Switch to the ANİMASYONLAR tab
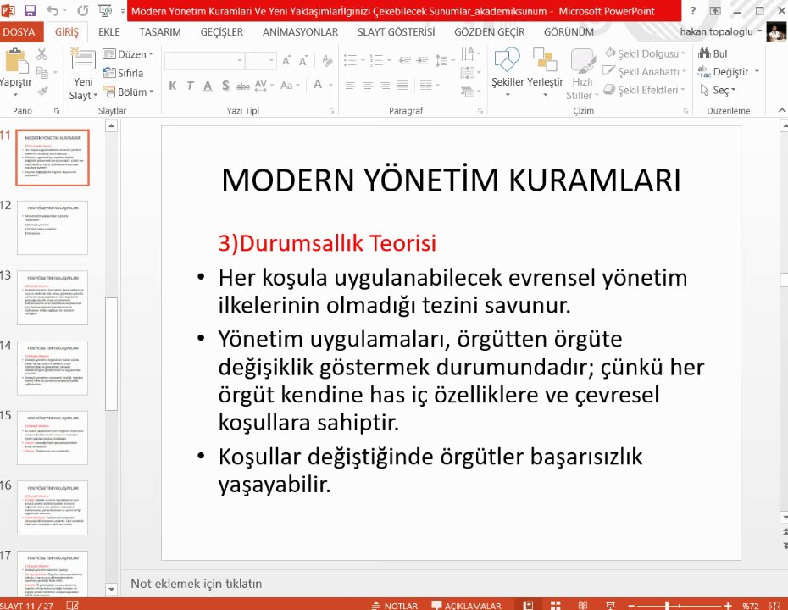Image resolution: width=788 pixels, height=610 pixels. pos(300,32)
